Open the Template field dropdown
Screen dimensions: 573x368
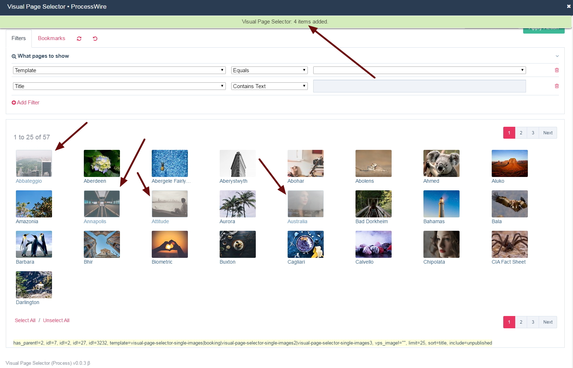(x=119, y=70)
